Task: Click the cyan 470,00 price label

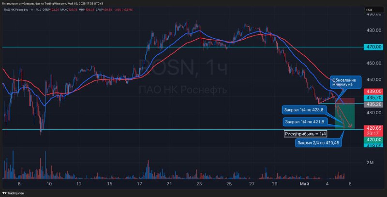Action: [373, 47]
